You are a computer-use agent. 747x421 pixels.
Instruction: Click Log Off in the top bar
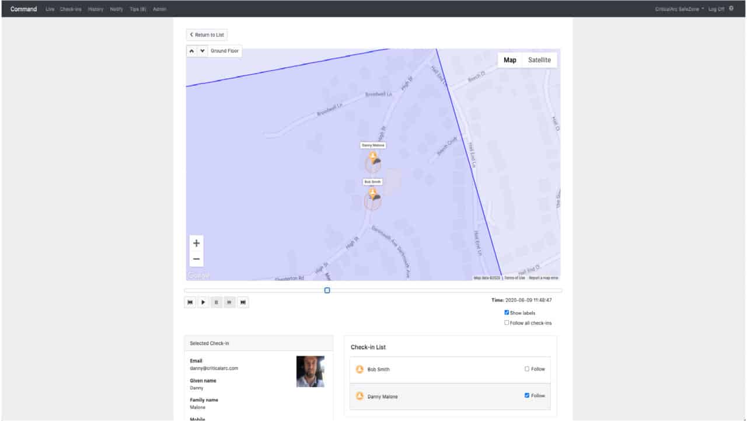tap(715, 9)
